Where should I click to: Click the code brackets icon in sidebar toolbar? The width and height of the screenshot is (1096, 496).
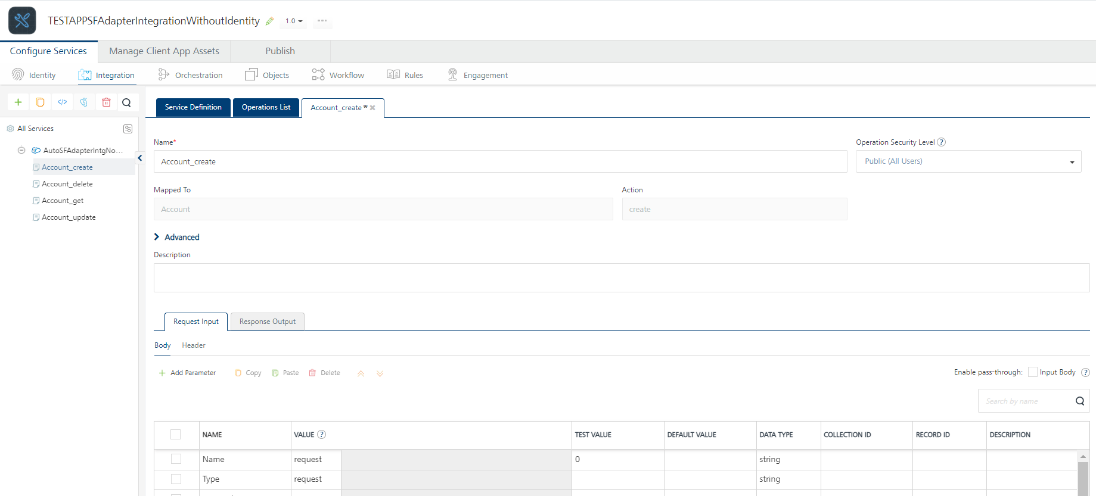62,102
